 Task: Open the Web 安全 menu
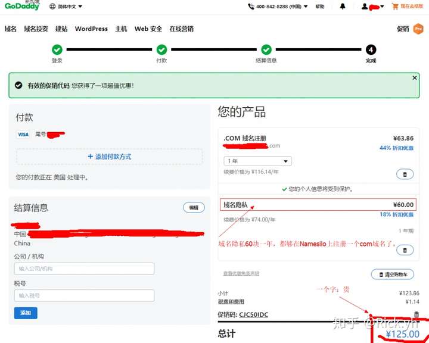coord(148,29)
